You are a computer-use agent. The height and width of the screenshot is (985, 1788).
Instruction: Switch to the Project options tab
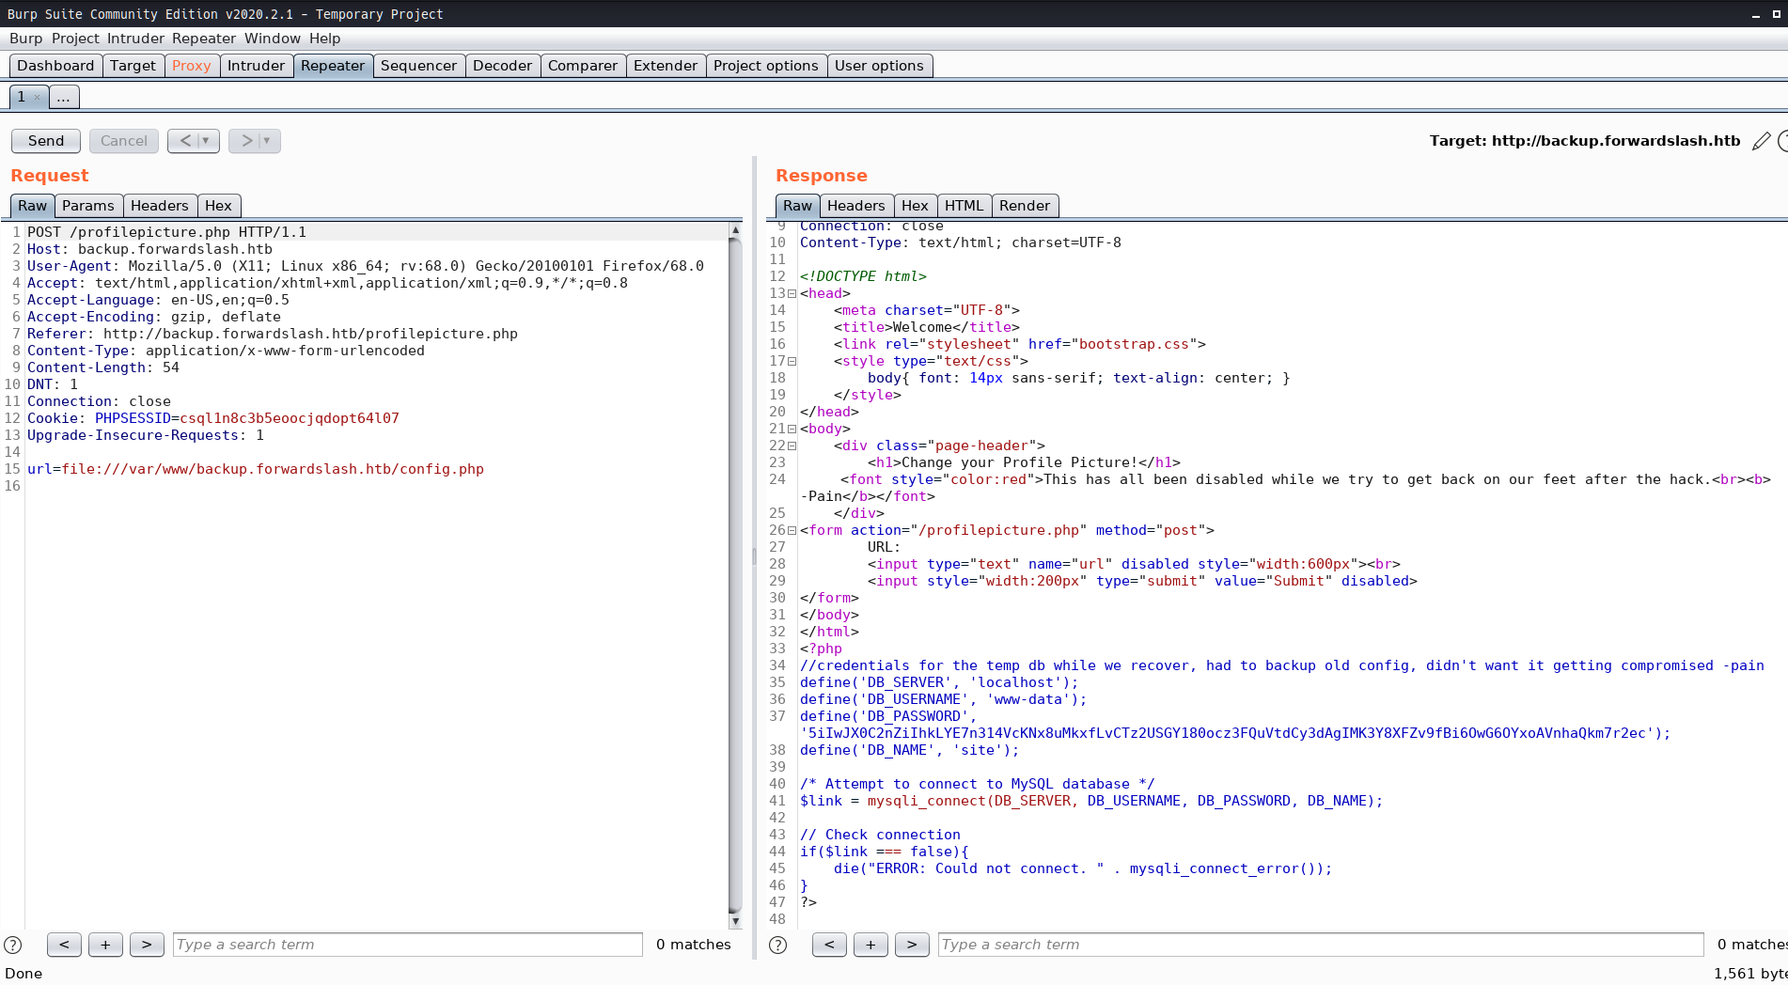(x=766, y=66)
